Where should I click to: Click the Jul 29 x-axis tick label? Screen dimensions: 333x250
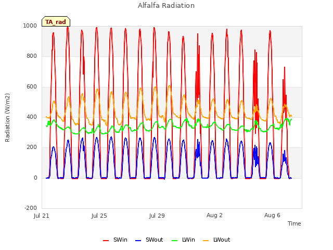point(157,216)
